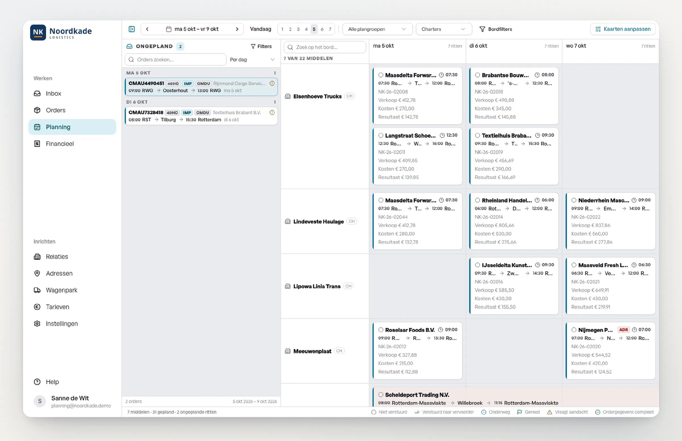Toggle status circle on Maasveld Fresh card
Viewport: 682px width, 441px height.
(x=574, y=265)
